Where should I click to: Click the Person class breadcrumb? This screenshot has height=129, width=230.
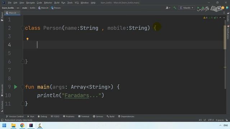tap(56, 8)
